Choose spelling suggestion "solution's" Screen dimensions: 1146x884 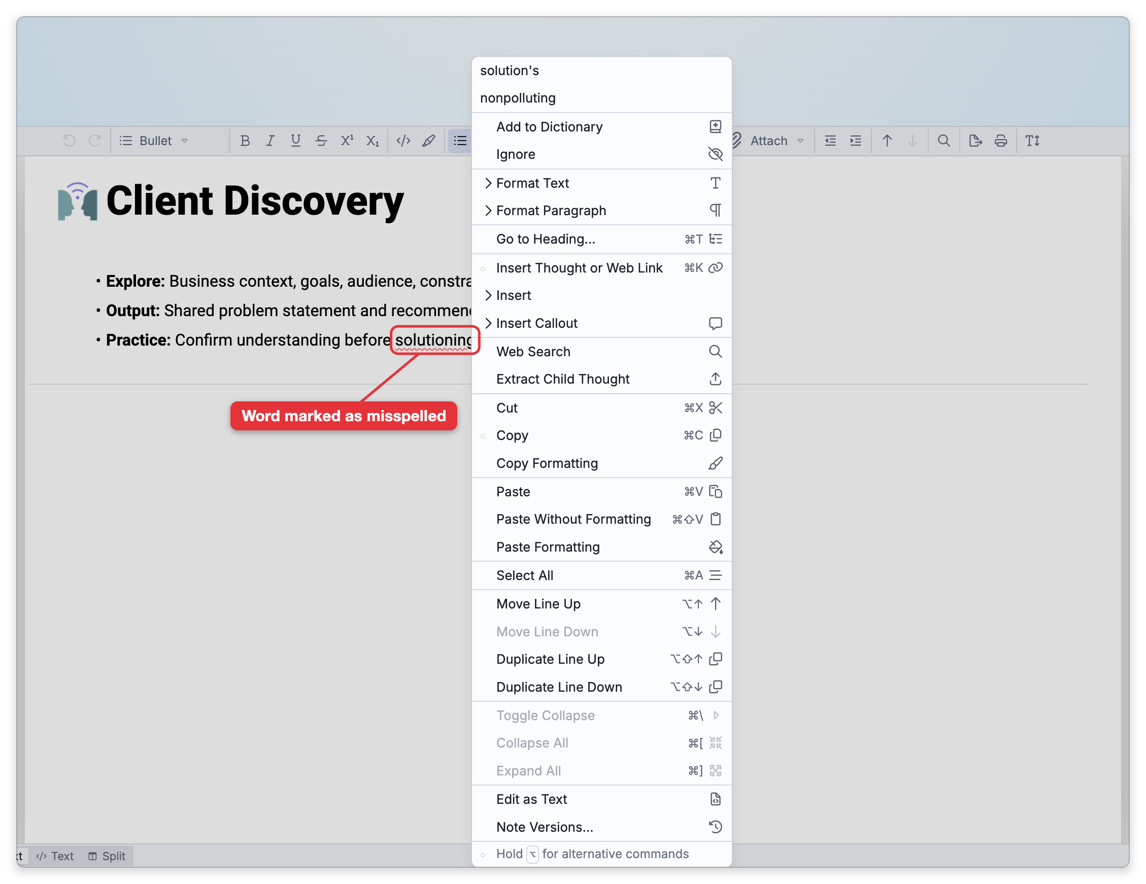coord(601,71)
